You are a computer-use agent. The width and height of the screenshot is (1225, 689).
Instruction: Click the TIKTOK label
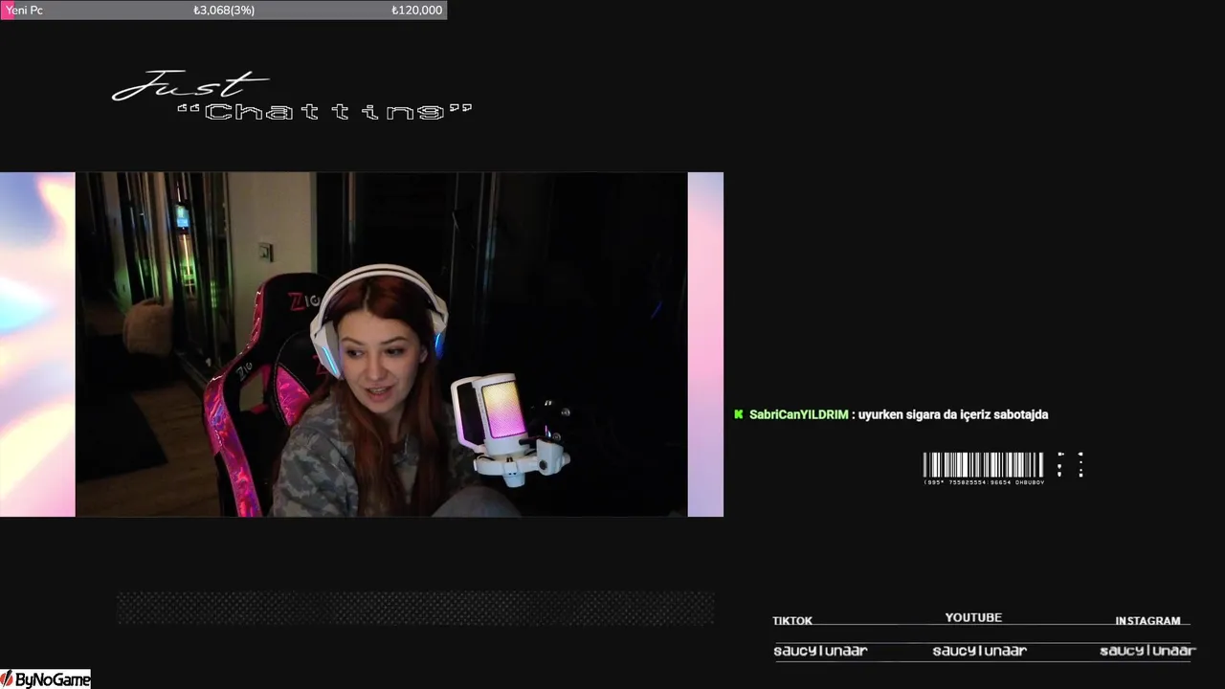pyautogui.click(x=792, y=621)
